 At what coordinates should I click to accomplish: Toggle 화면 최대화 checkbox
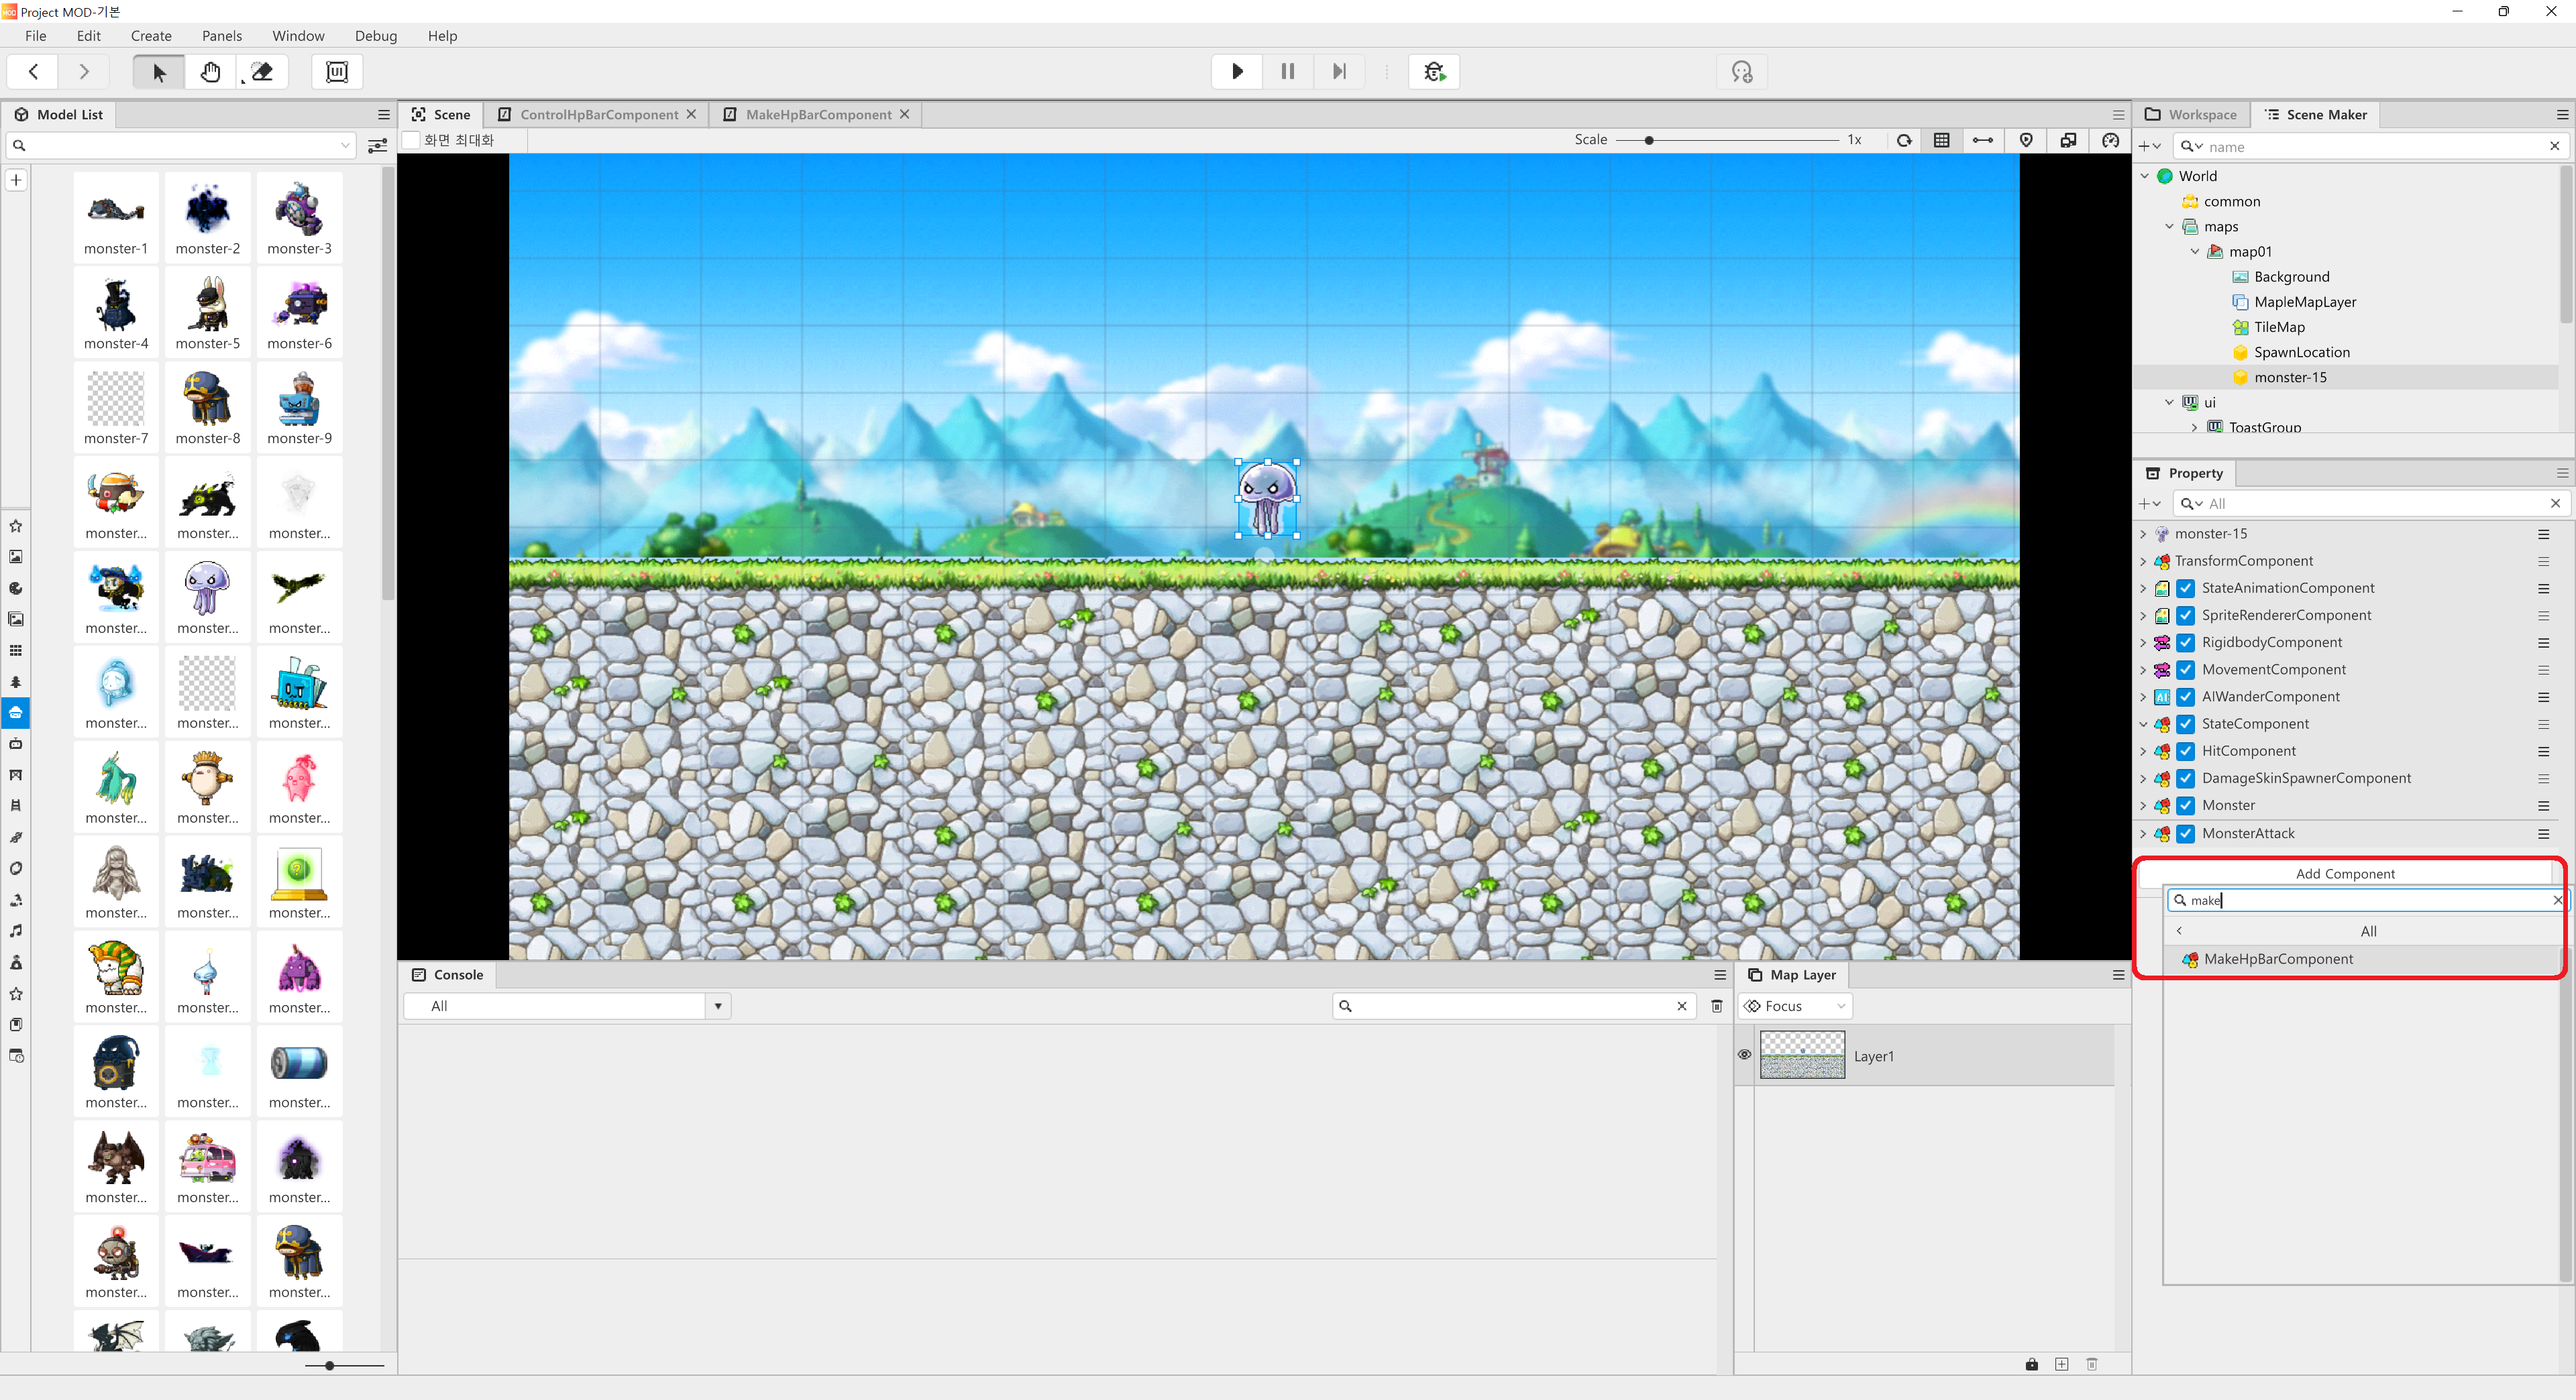(412, 140)
